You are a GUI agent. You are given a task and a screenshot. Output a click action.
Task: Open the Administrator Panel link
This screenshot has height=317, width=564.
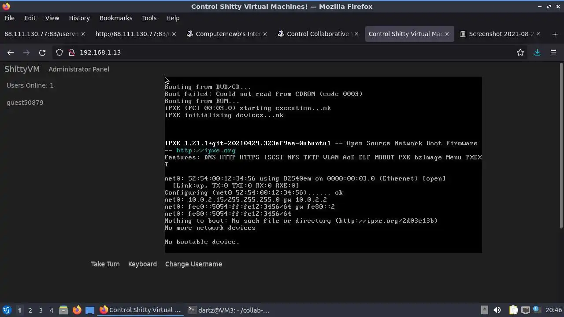pos(79,69)
